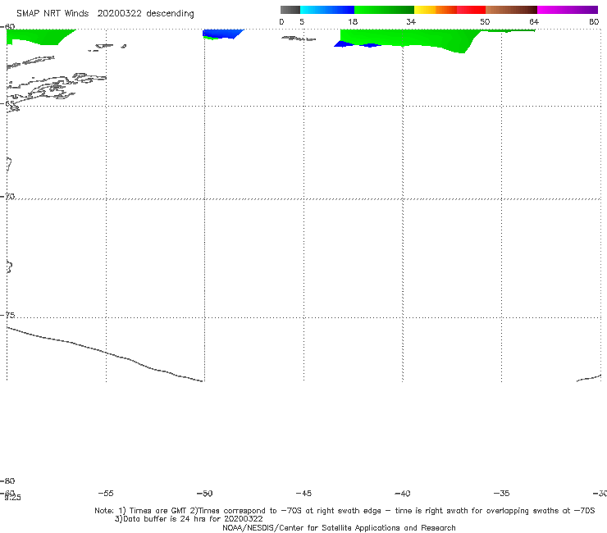607x533 pixels.
Task: Click the longitude label '-45'
Action: [x=303, y=493]
